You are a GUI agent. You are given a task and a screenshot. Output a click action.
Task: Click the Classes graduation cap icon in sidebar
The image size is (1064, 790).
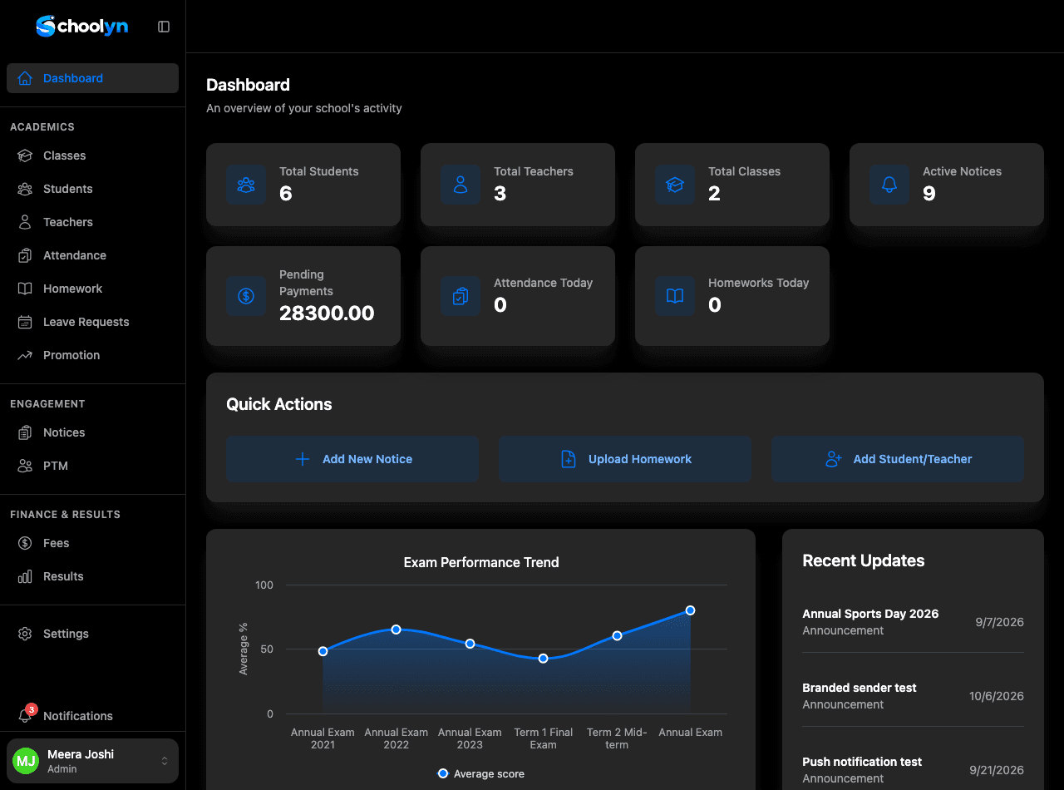25,156
